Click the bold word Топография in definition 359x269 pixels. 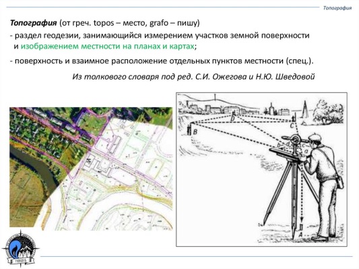click(33, 23)
